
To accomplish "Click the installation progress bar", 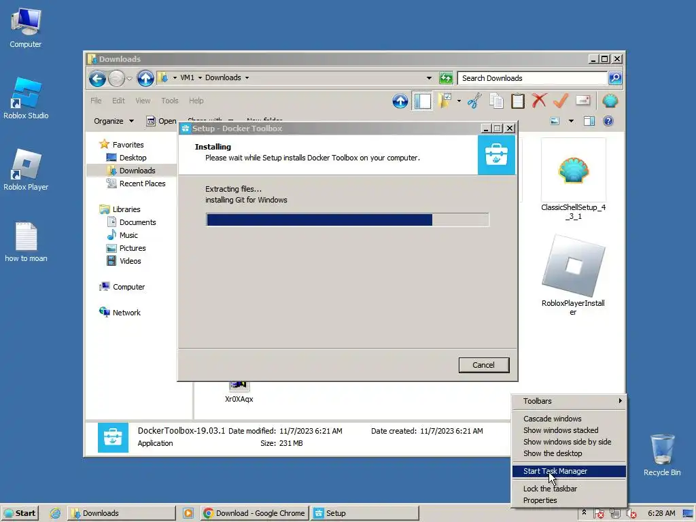I will coord(347,220).
